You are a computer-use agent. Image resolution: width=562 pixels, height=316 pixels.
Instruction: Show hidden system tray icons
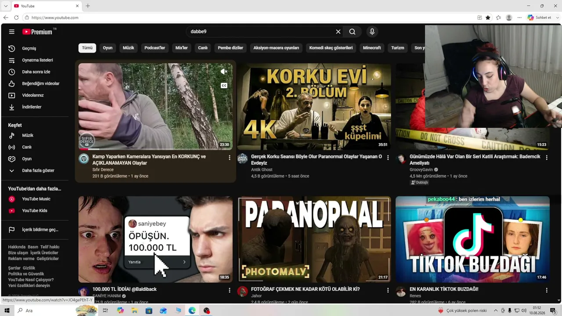[496, 311]
